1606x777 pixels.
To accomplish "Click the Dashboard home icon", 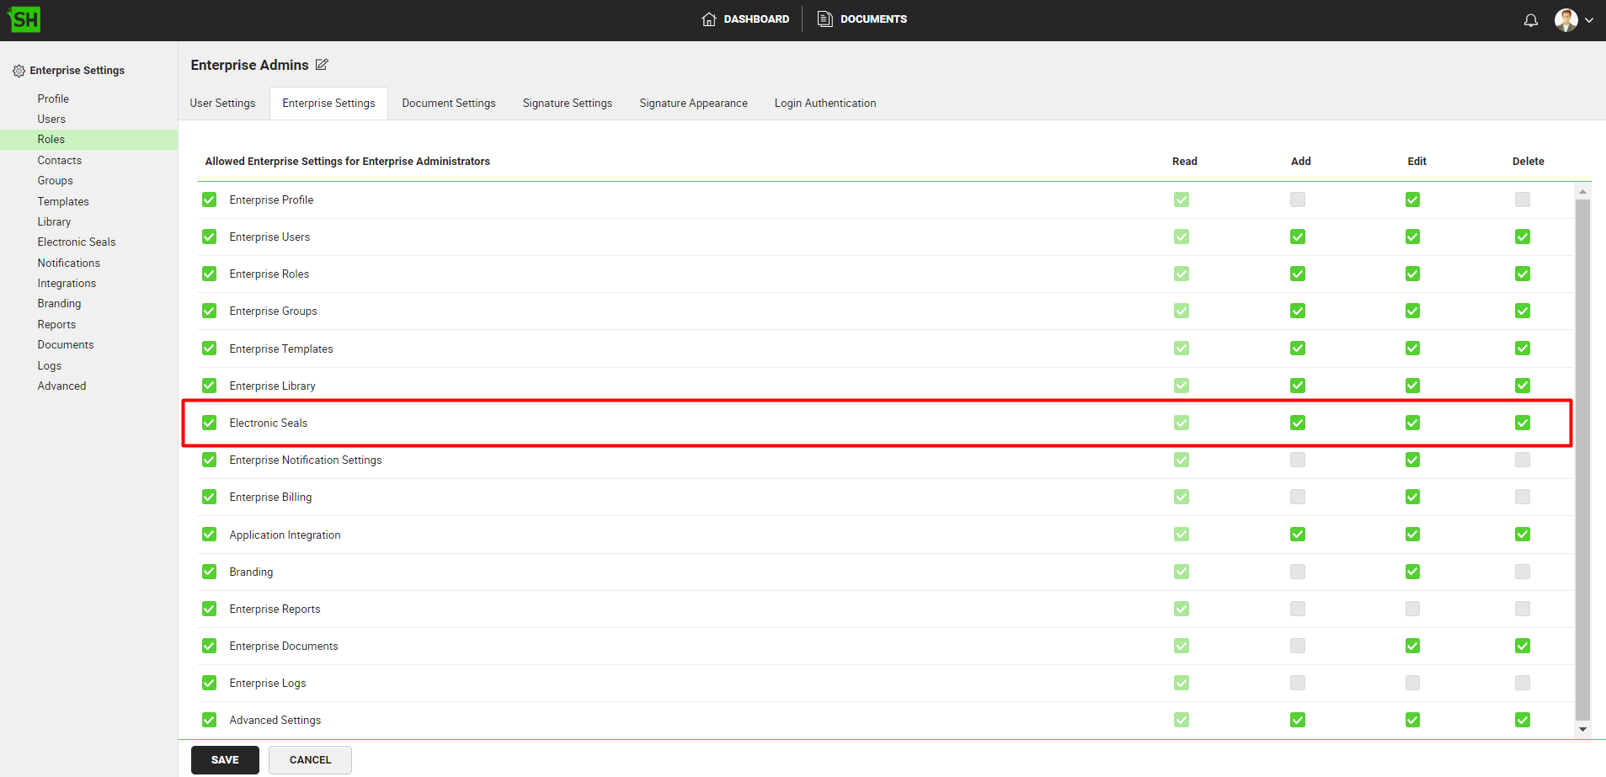I will coord(709,19).
